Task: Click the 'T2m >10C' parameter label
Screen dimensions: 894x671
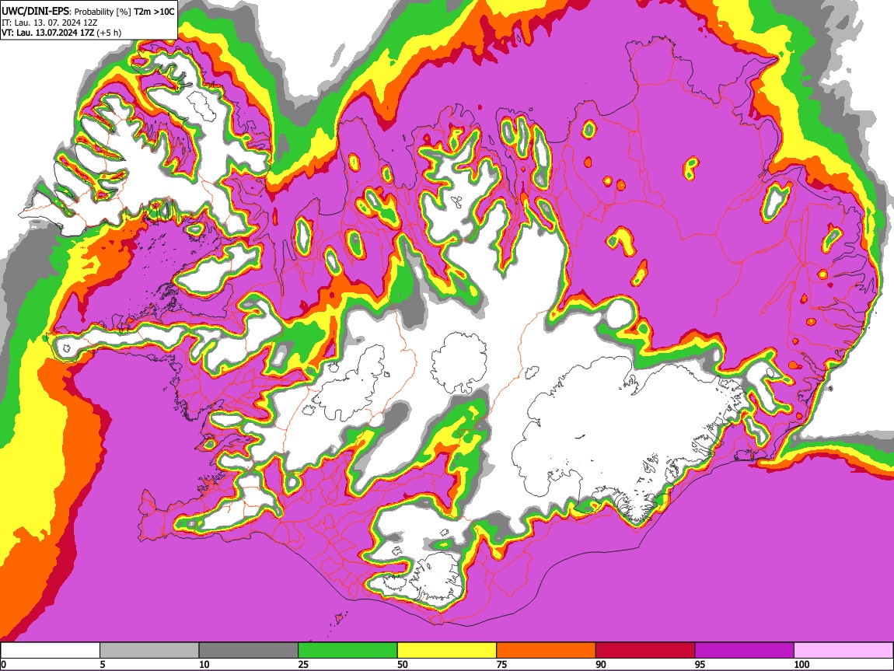Action: point(154,12)
